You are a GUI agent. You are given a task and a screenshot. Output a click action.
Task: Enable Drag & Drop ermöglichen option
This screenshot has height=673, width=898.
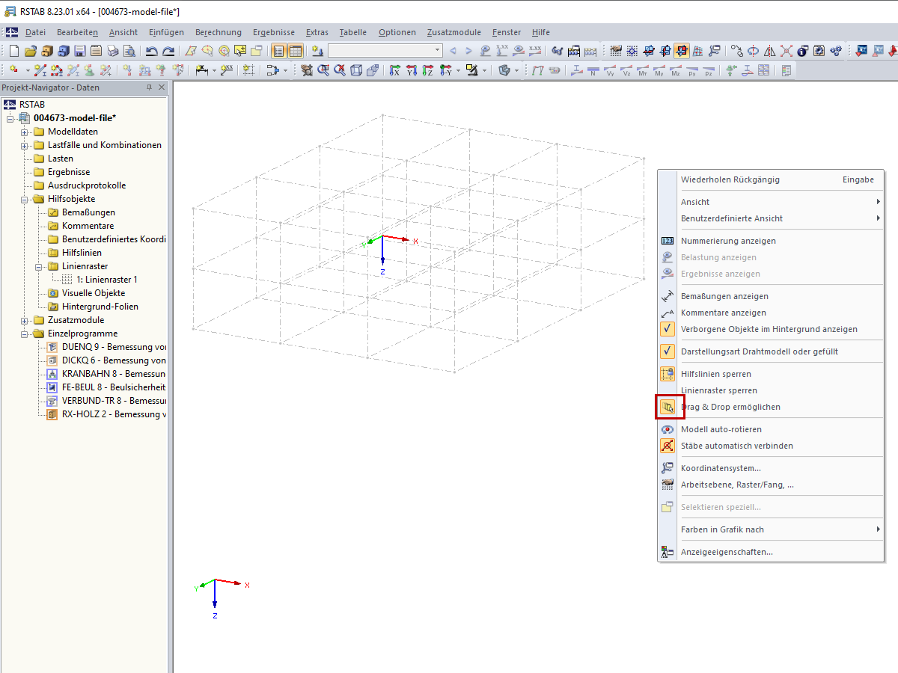point(771,407)
